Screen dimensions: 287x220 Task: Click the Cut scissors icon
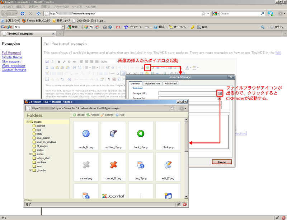pyautogui.click(x=47, y=68)
